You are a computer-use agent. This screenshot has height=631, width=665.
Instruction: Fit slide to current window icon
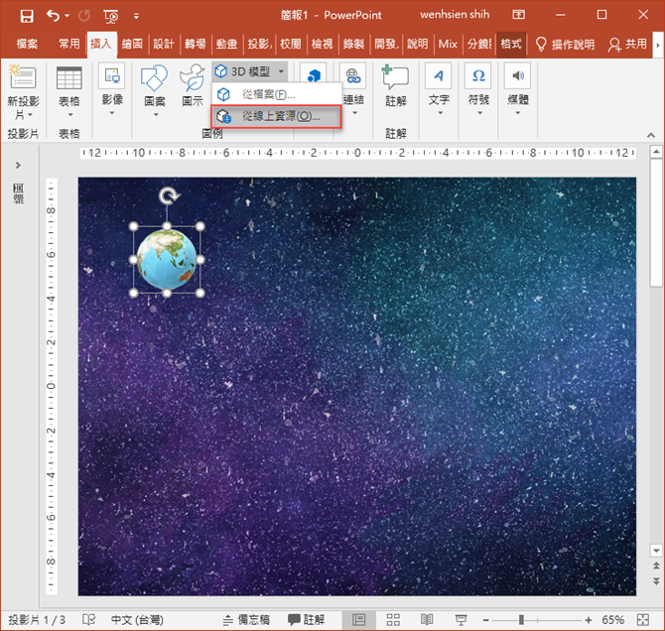tap(643, 620)
